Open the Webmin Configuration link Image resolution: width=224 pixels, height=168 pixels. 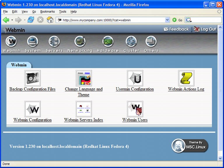point(32,120)
